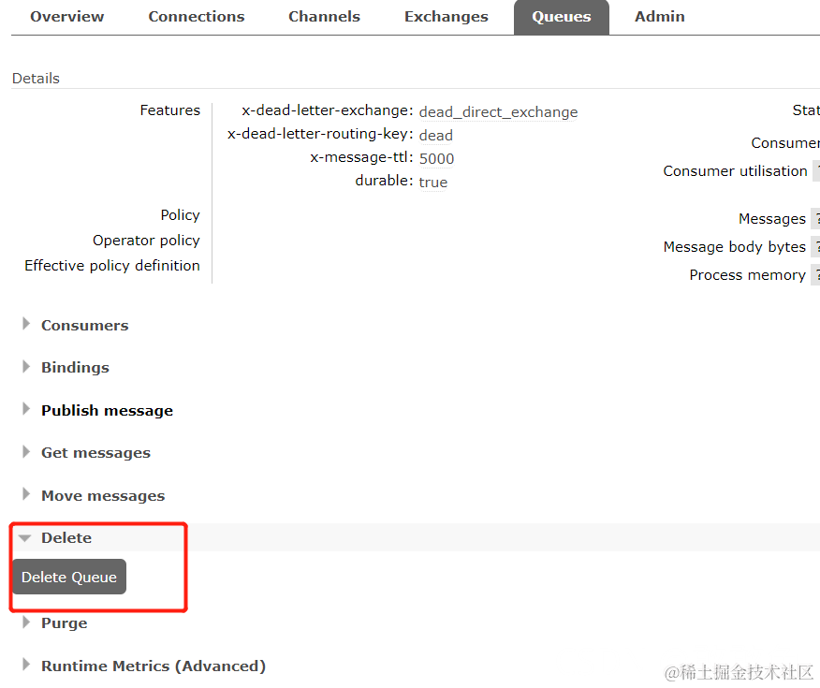
Task: Click the dead_direct_exchange value
Action: (x=498, y=112)
